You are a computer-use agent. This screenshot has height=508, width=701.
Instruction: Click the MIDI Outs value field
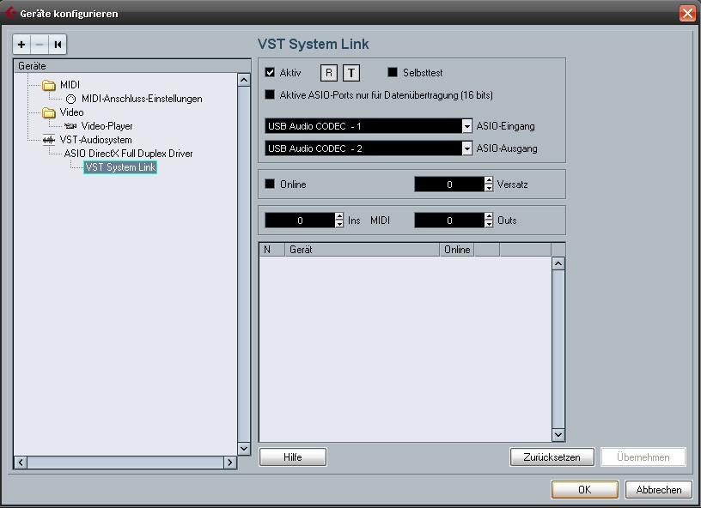[x=449, y=221]
